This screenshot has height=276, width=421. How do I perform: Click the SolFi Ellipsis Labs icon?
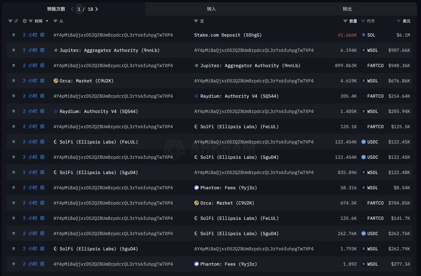[56, 142]
